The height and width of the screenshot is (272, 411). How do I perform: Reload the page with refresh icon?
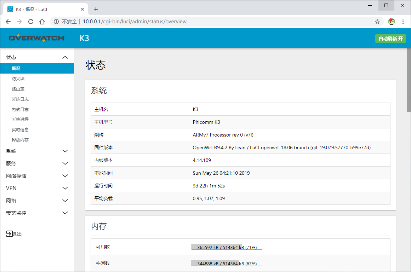tap(31, 22)
